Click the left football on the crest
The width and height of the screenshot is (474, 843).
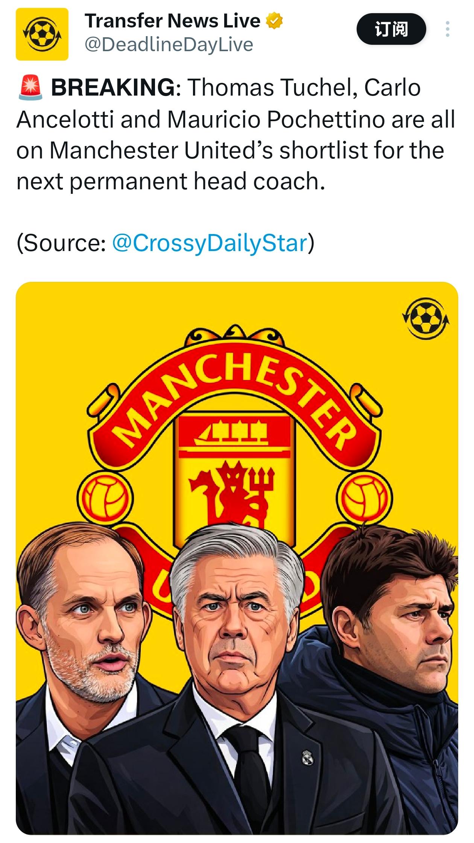pos(105,498)
